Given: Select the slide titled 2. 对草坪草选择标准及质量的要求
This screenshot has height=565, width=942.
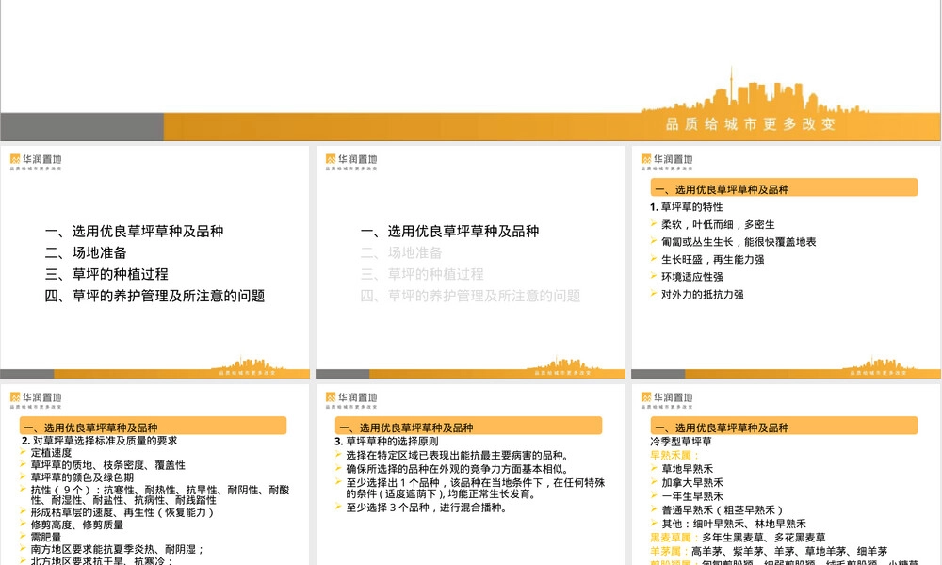Looking at the screenshot, I should click(x=155, y=475).
